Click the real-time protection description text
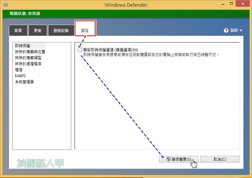This screenshot has height=178, width=252. (x=151, y=55)
